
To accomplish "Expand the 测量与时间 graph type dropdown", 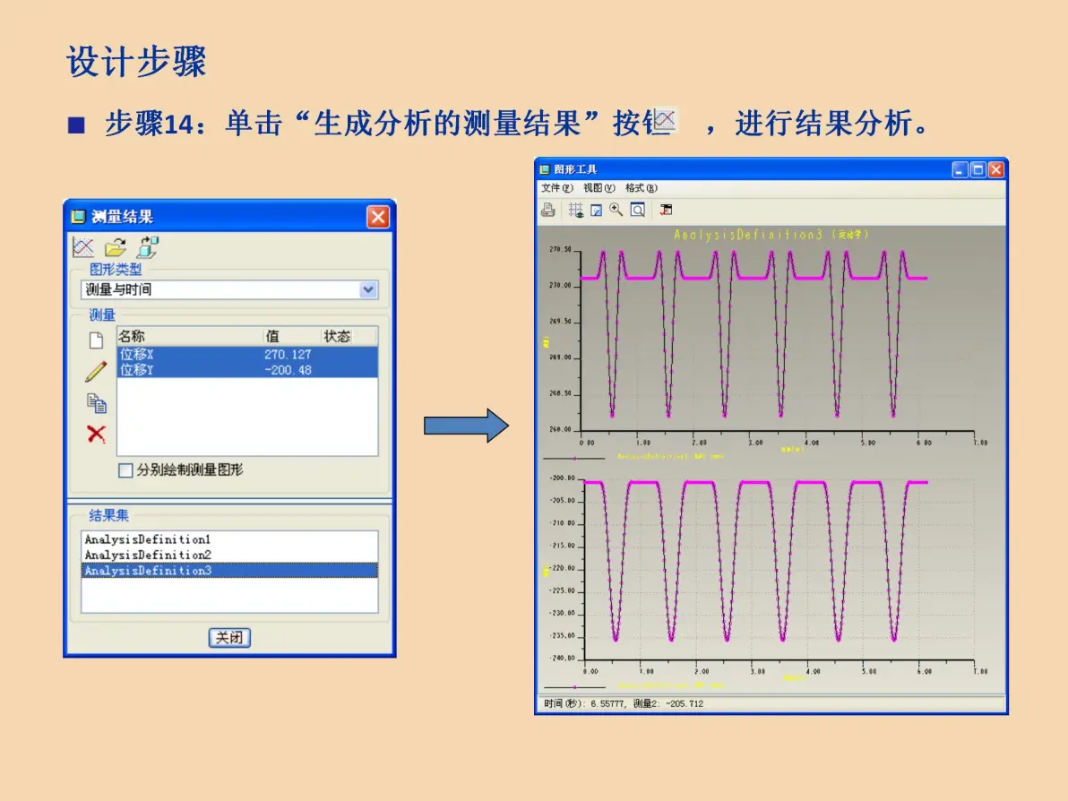I will pos(368,289).
